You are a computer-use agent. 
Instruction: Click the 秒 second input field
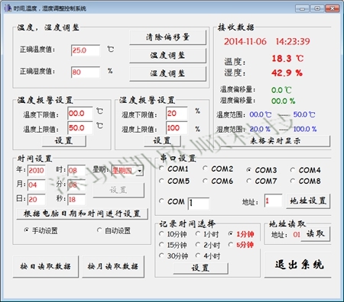[x=76, y=199]
